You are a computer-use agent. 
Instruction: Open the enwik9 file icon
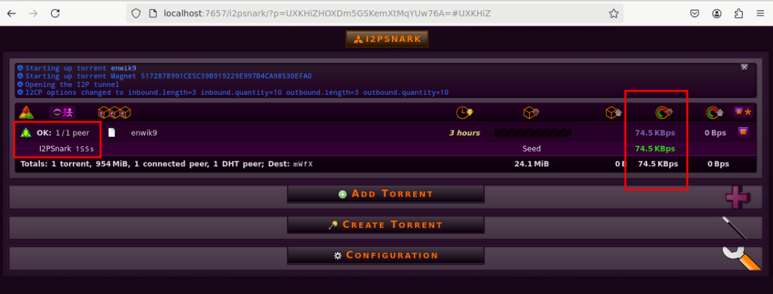(112, 132)
